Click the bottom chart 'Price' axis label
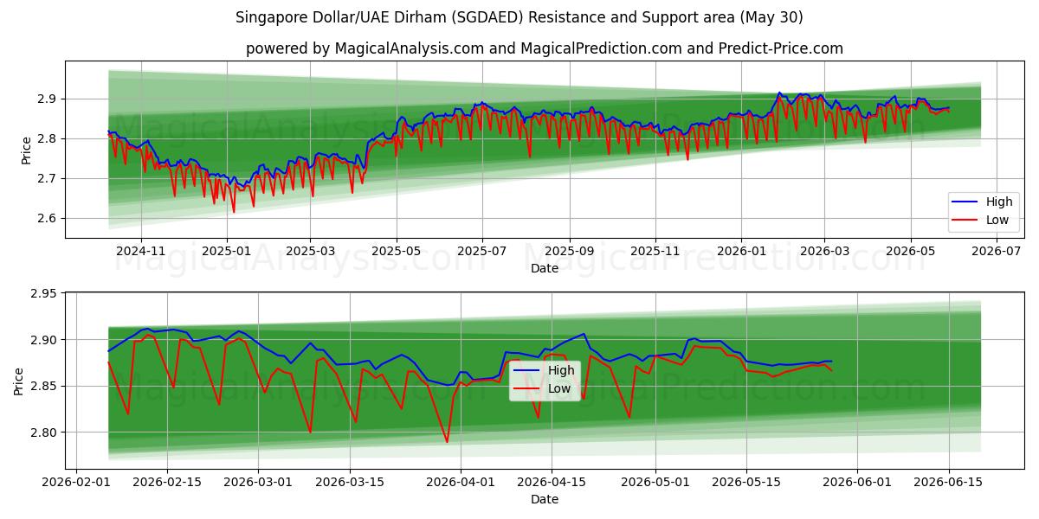Image resolution: width=1039 pixels, height=519 pixels. 19,380
